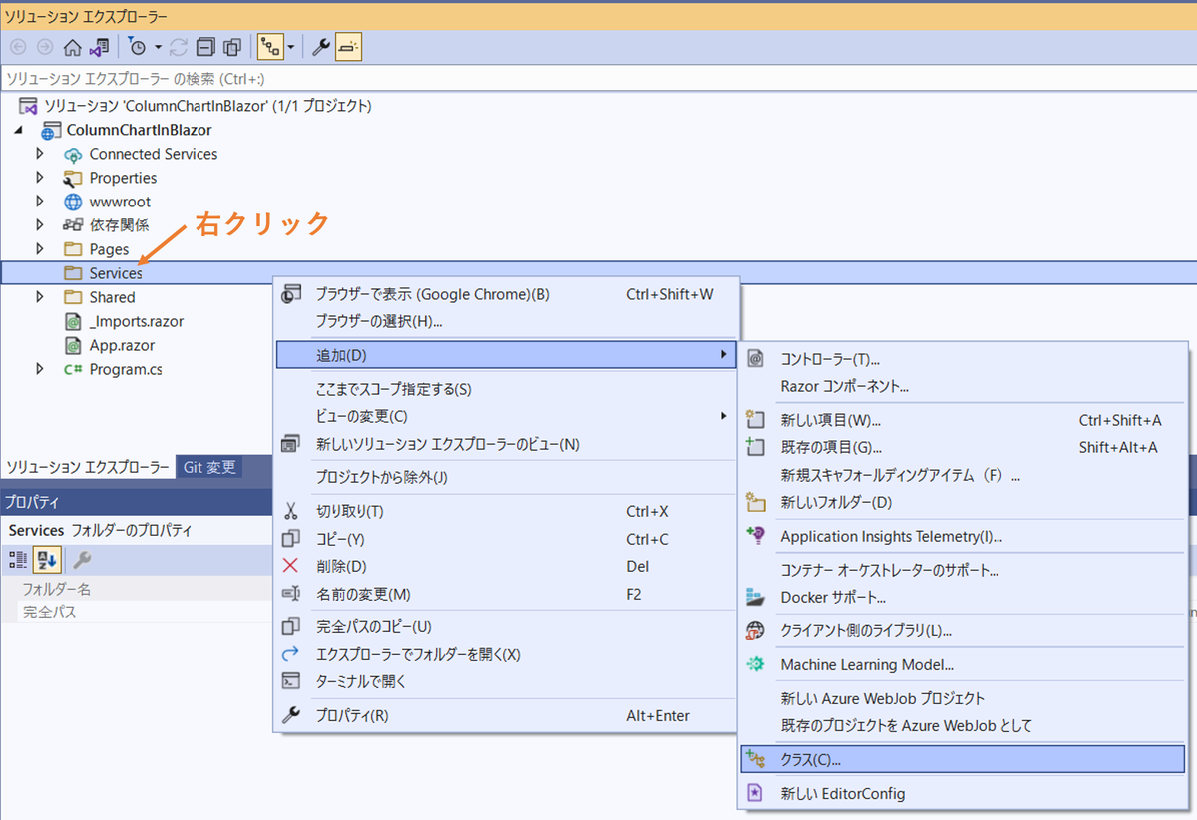
Task: Click the 新しい項目(W)... icon
Action: [756, 420]
